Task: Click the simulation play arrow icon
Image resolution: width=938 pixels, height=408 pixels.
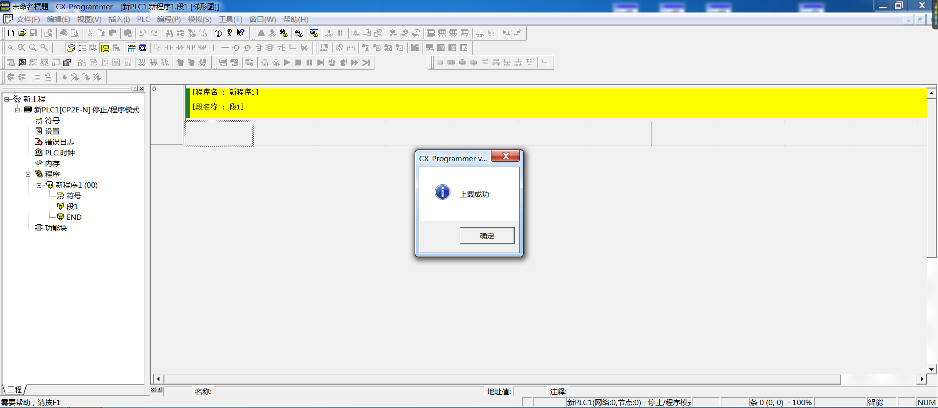Action: (287, 63)
